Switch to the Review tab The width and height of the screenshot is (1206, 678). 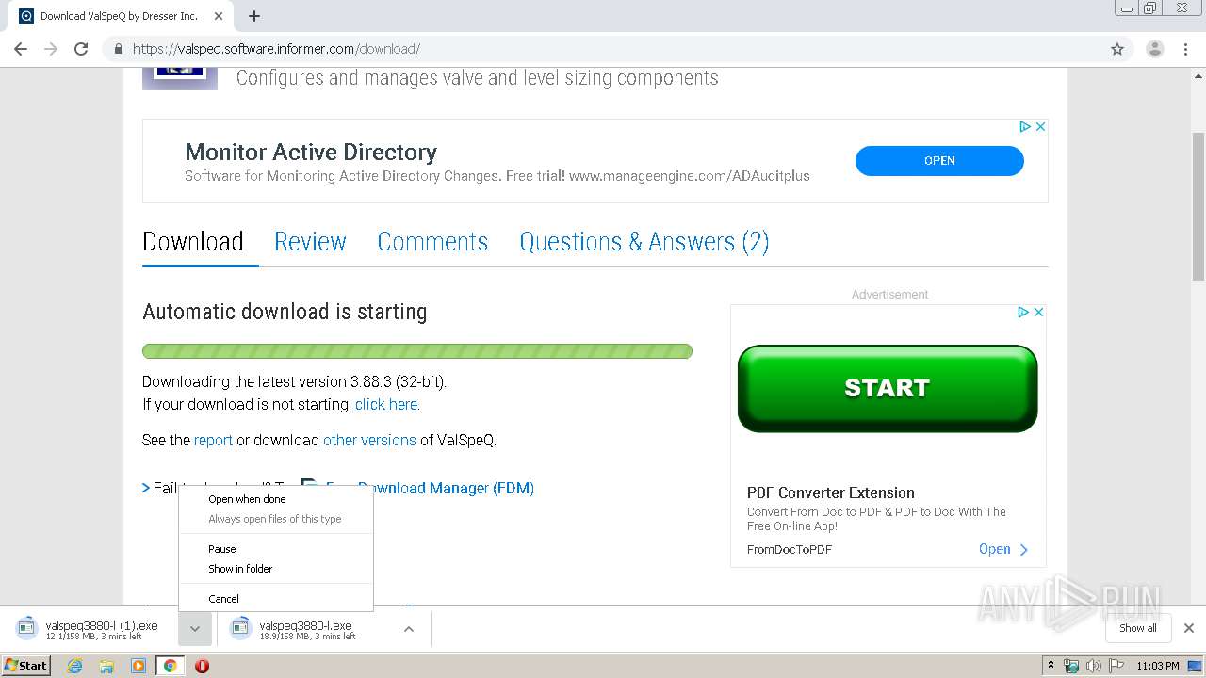(x=310, y=242)
